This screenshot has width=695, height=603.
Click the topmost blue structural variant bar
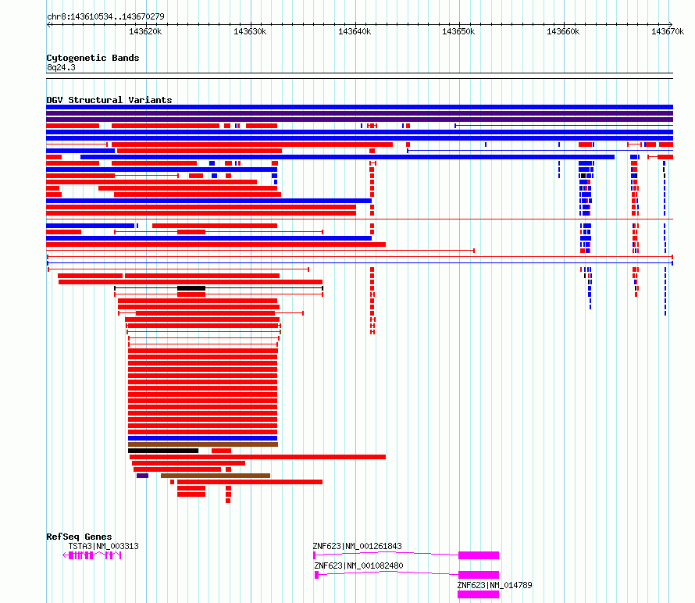(359, 107)
